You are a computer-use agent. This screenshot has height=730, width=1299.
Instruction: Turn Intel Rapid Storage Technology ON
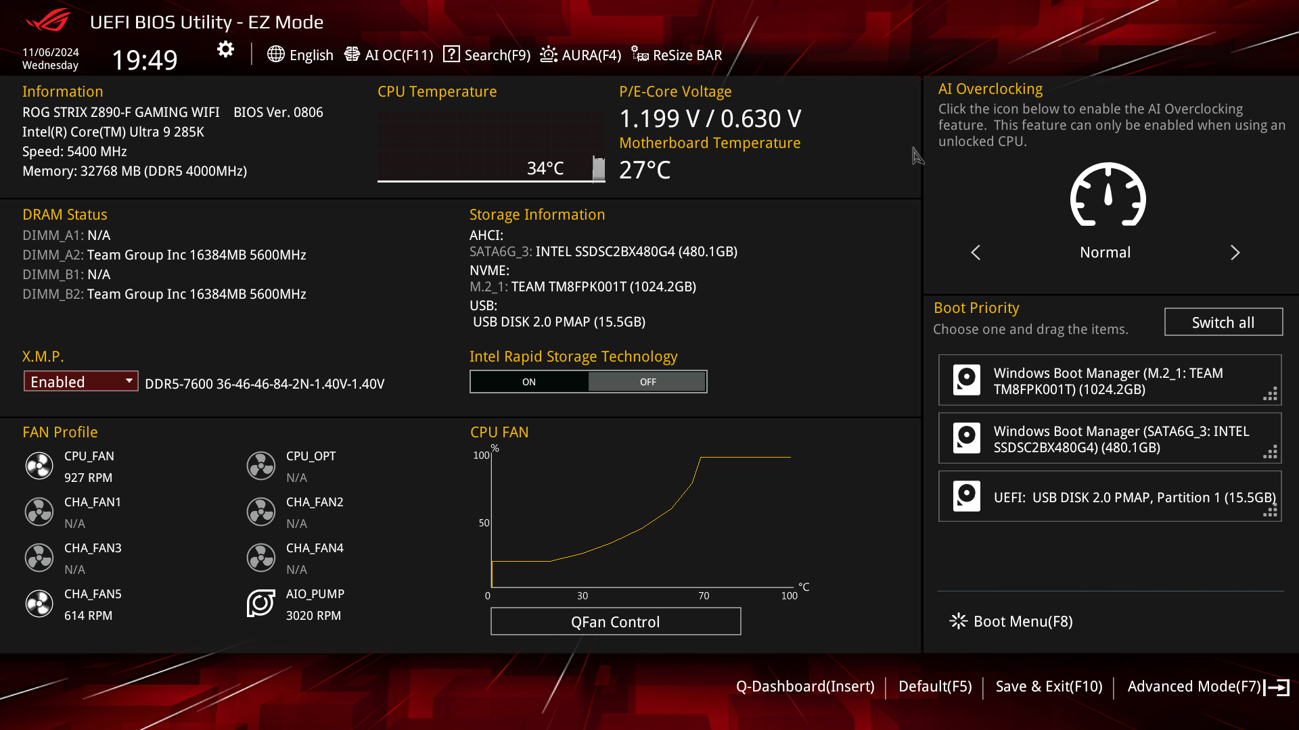point(529,382)
